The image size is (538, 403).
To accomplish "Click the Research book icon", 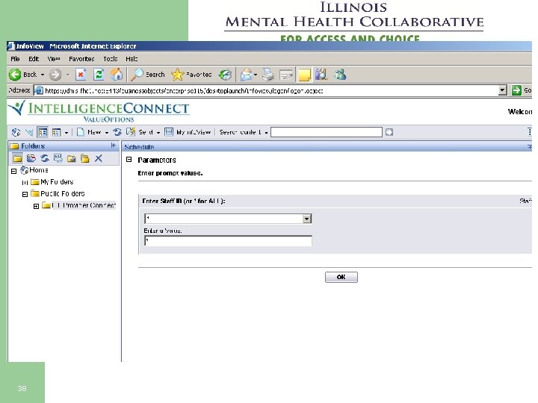I will pos(321,75).
